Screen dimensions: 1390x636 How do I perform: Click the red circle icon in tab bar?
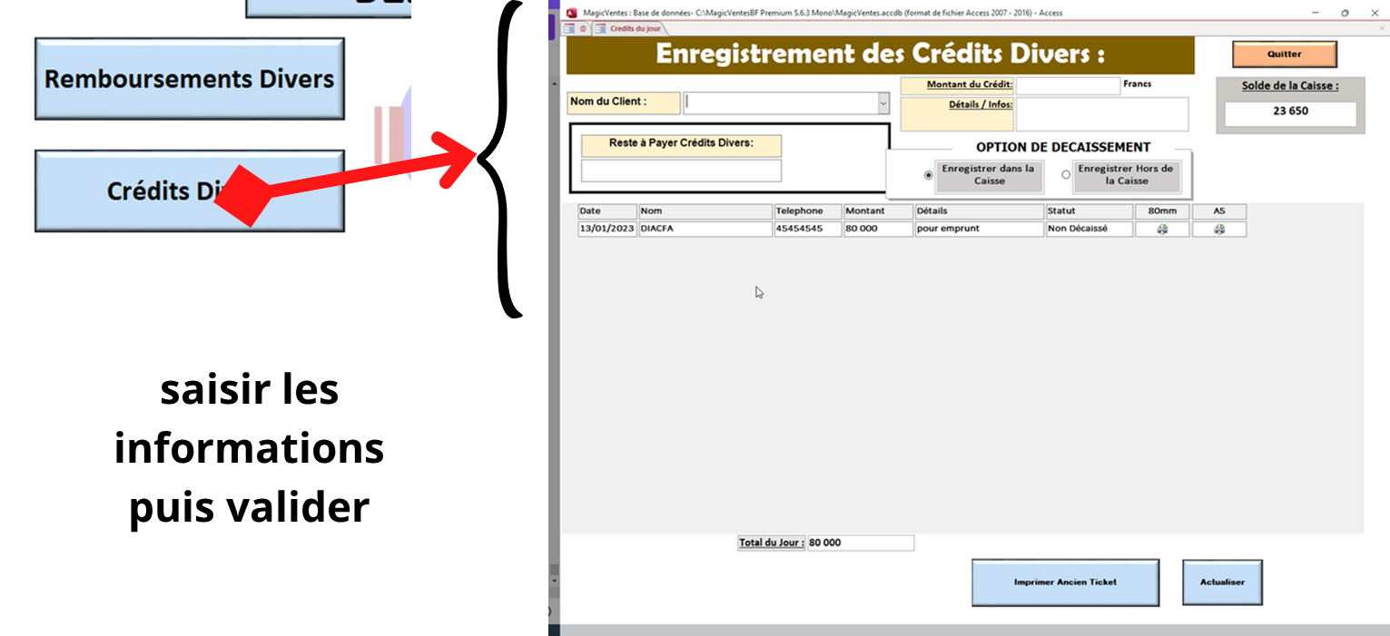(x=583, y=29)
